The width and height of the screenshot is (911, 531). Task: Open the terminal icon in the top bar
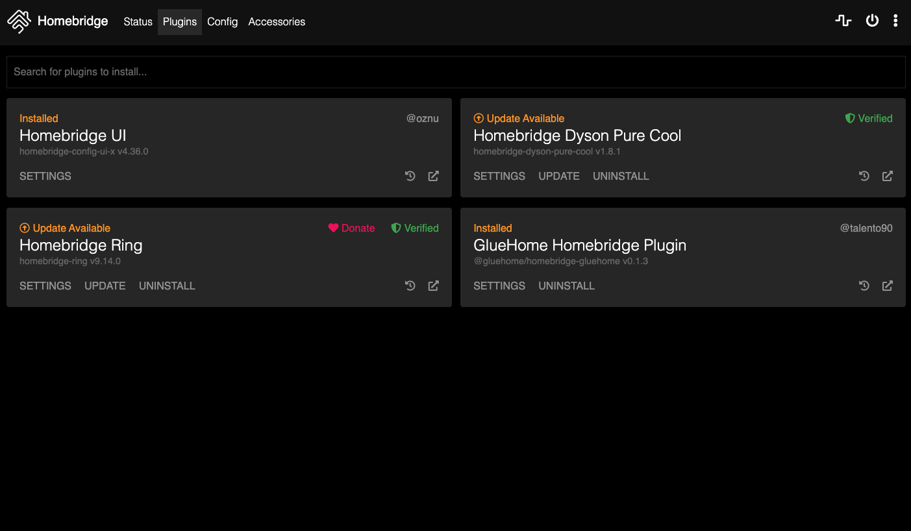point(843,21)
